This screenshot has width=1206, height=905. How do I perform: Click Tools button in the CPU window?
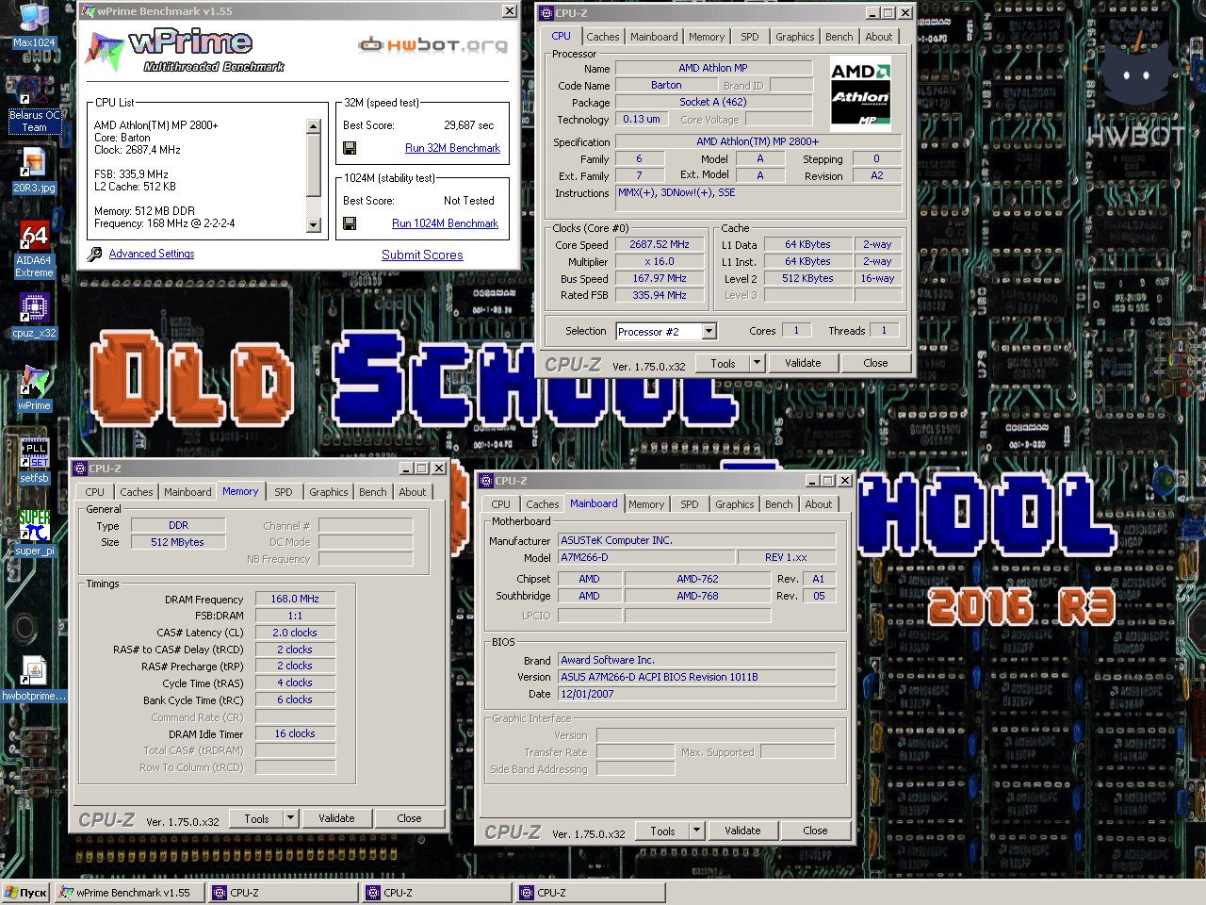tap(723, 363)
